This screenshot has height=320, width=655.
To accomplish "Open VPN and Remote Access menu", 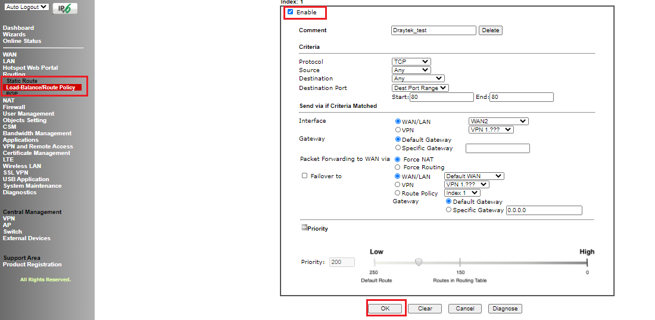I will [38, 147].
